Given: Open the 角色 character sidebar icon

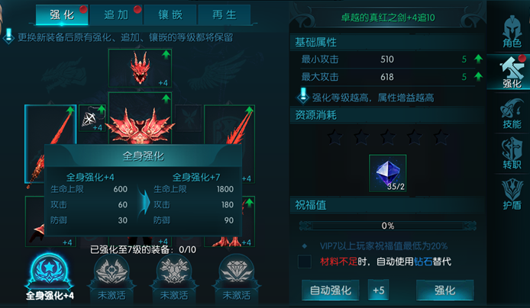Looking at the screenshot, I should point(512,31).
